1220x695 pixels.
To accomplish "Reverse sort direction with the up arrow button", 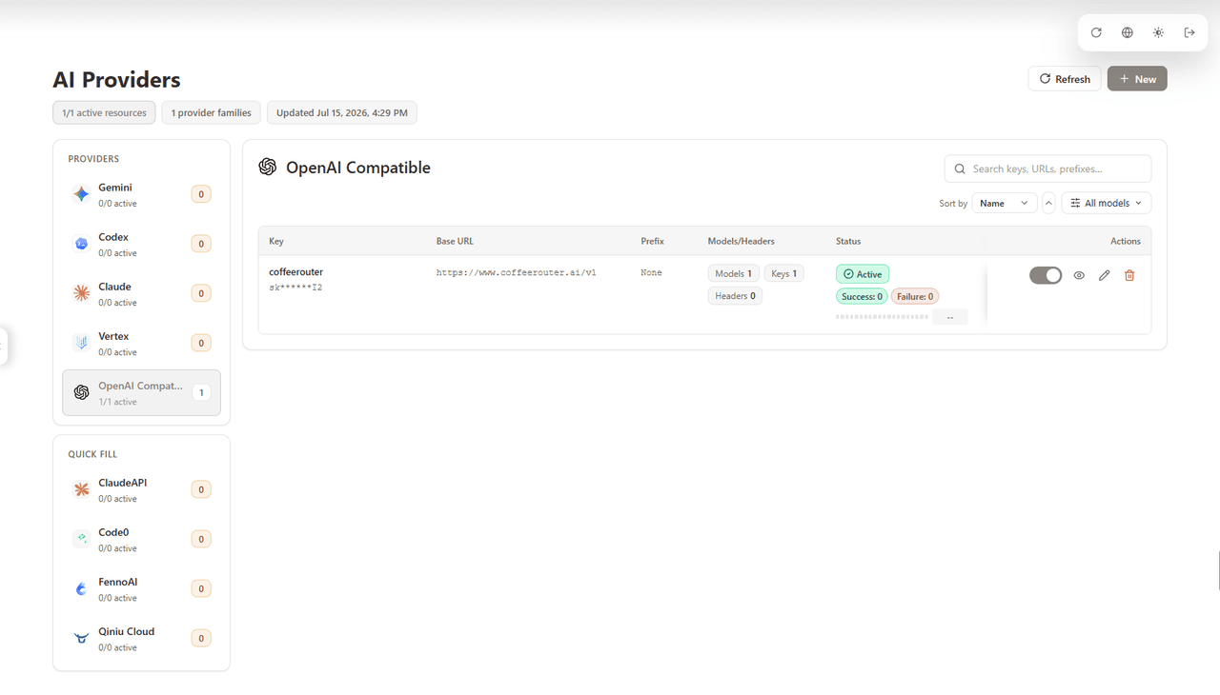I will tap(1048, 203).
